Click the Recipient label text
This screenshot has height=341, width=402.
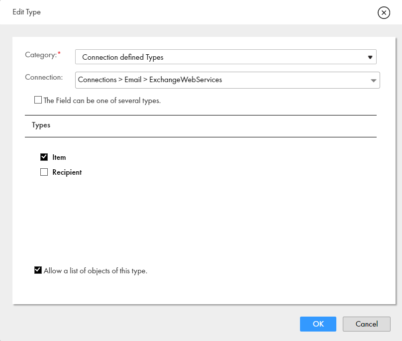click(67, 172)
